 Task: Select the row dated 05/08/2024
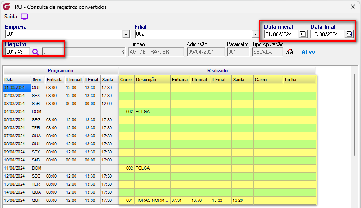(x=159, y=120)
